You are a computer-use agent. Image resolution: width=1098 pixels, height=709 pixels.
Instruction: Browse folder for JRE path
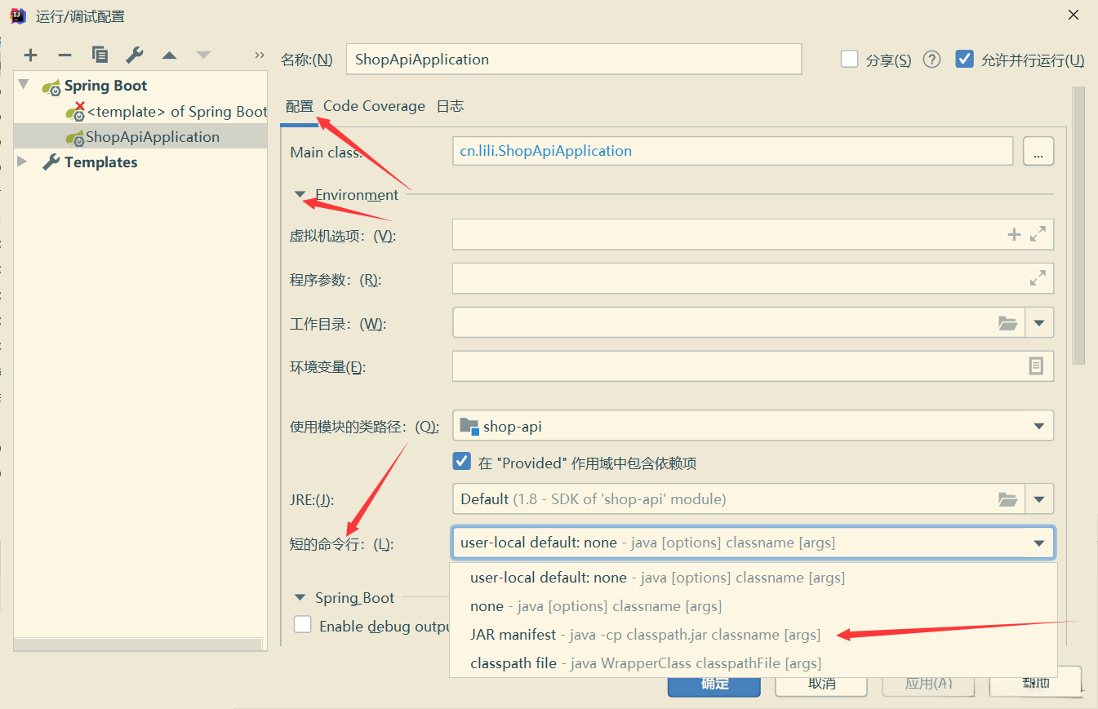click(x=1008, y=499)
